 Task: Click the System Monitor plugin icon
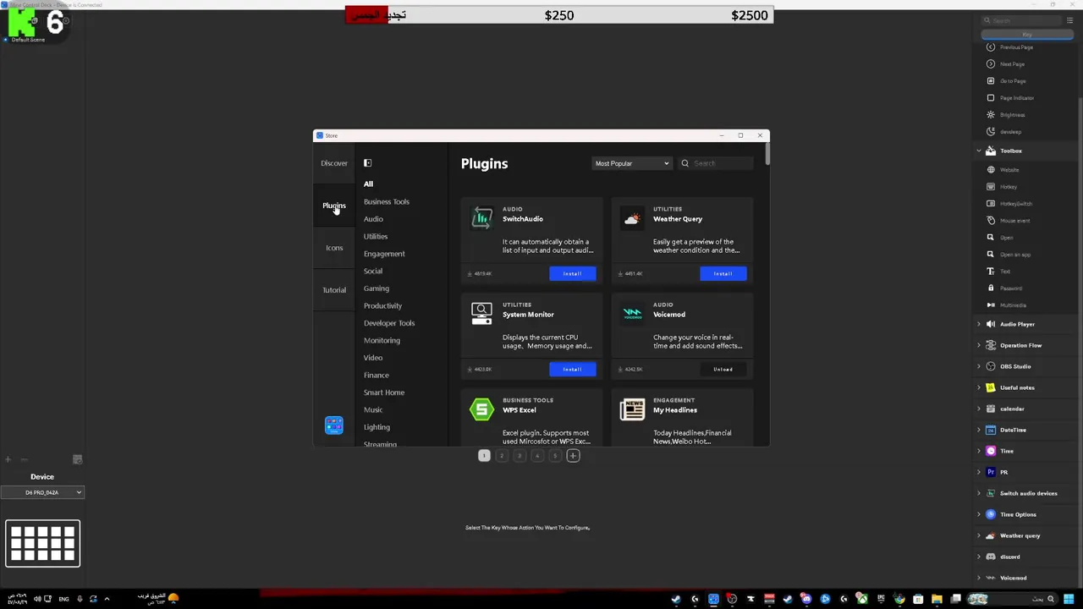[481, 314]
